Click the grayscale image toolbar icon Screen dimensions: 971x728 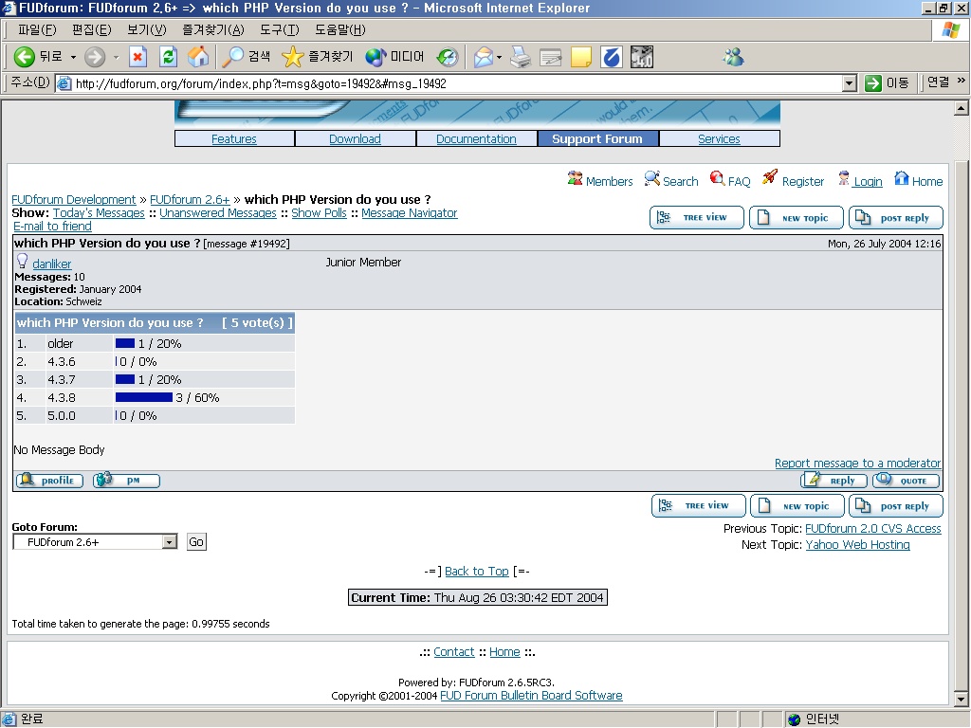[642, 57]
